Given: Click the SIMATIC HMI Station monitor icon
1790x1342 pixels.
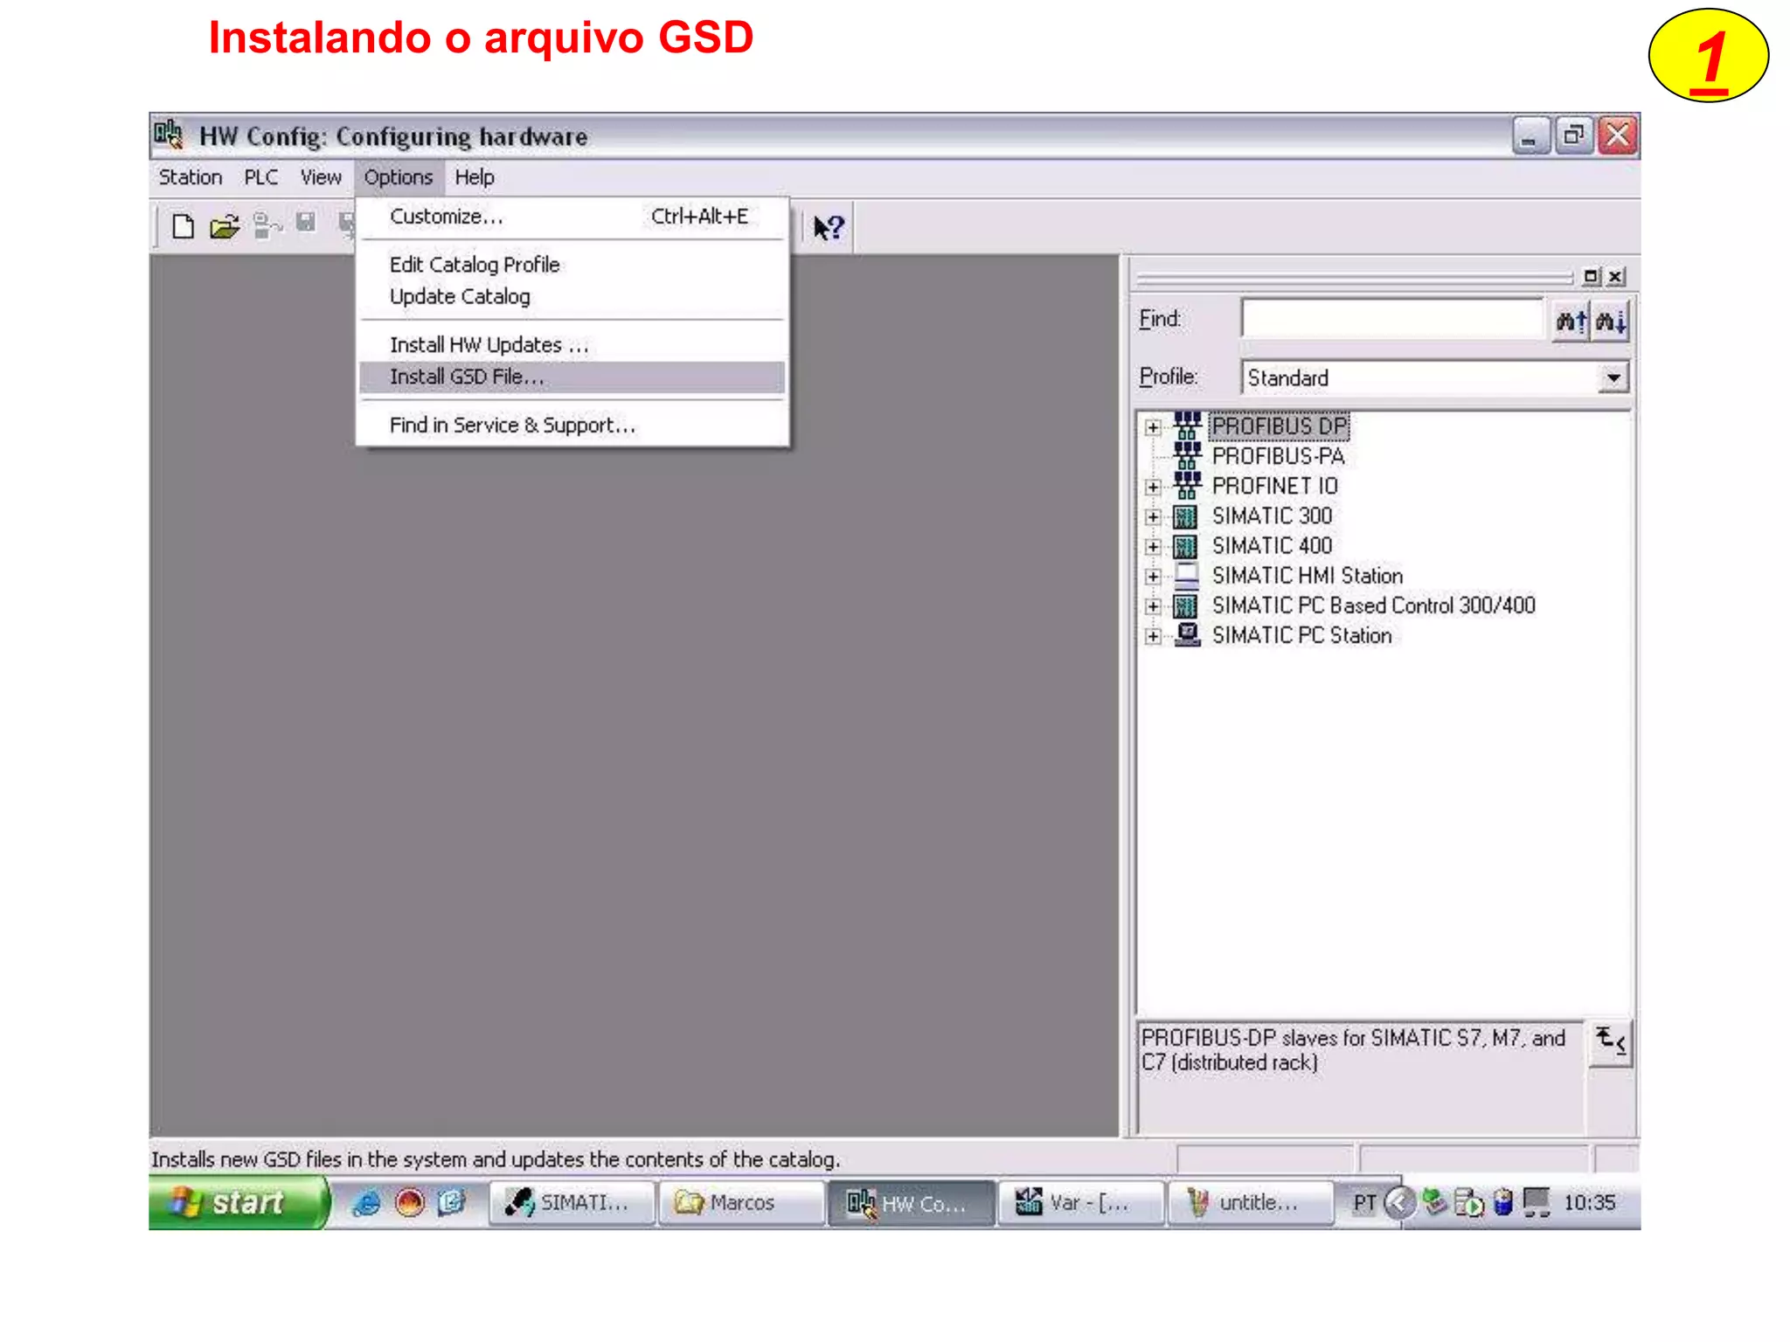Looking at the screenshot, I should click(1186, 575).
